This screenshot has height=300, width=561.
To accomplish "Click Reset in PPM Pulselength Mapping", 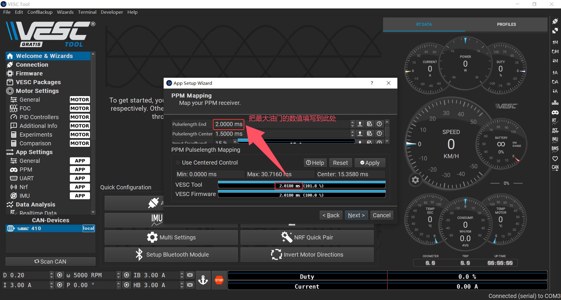I will 340,163.
